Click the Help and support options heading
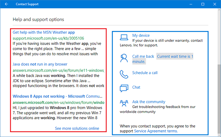The width and height of the screenshot is (221, 137). click(x=38, y=19)
